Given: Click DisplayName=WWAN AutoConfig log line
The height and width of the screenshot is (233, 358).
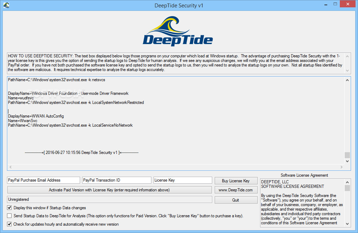Looking at the screenshot, I should 36,116.
